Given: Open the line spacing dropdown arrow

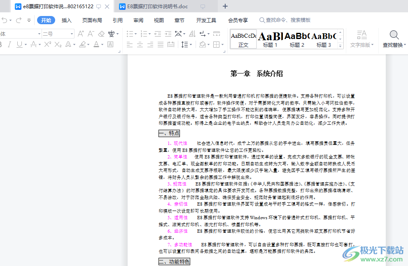Looking at the screenshot, I should click(191, 45).
